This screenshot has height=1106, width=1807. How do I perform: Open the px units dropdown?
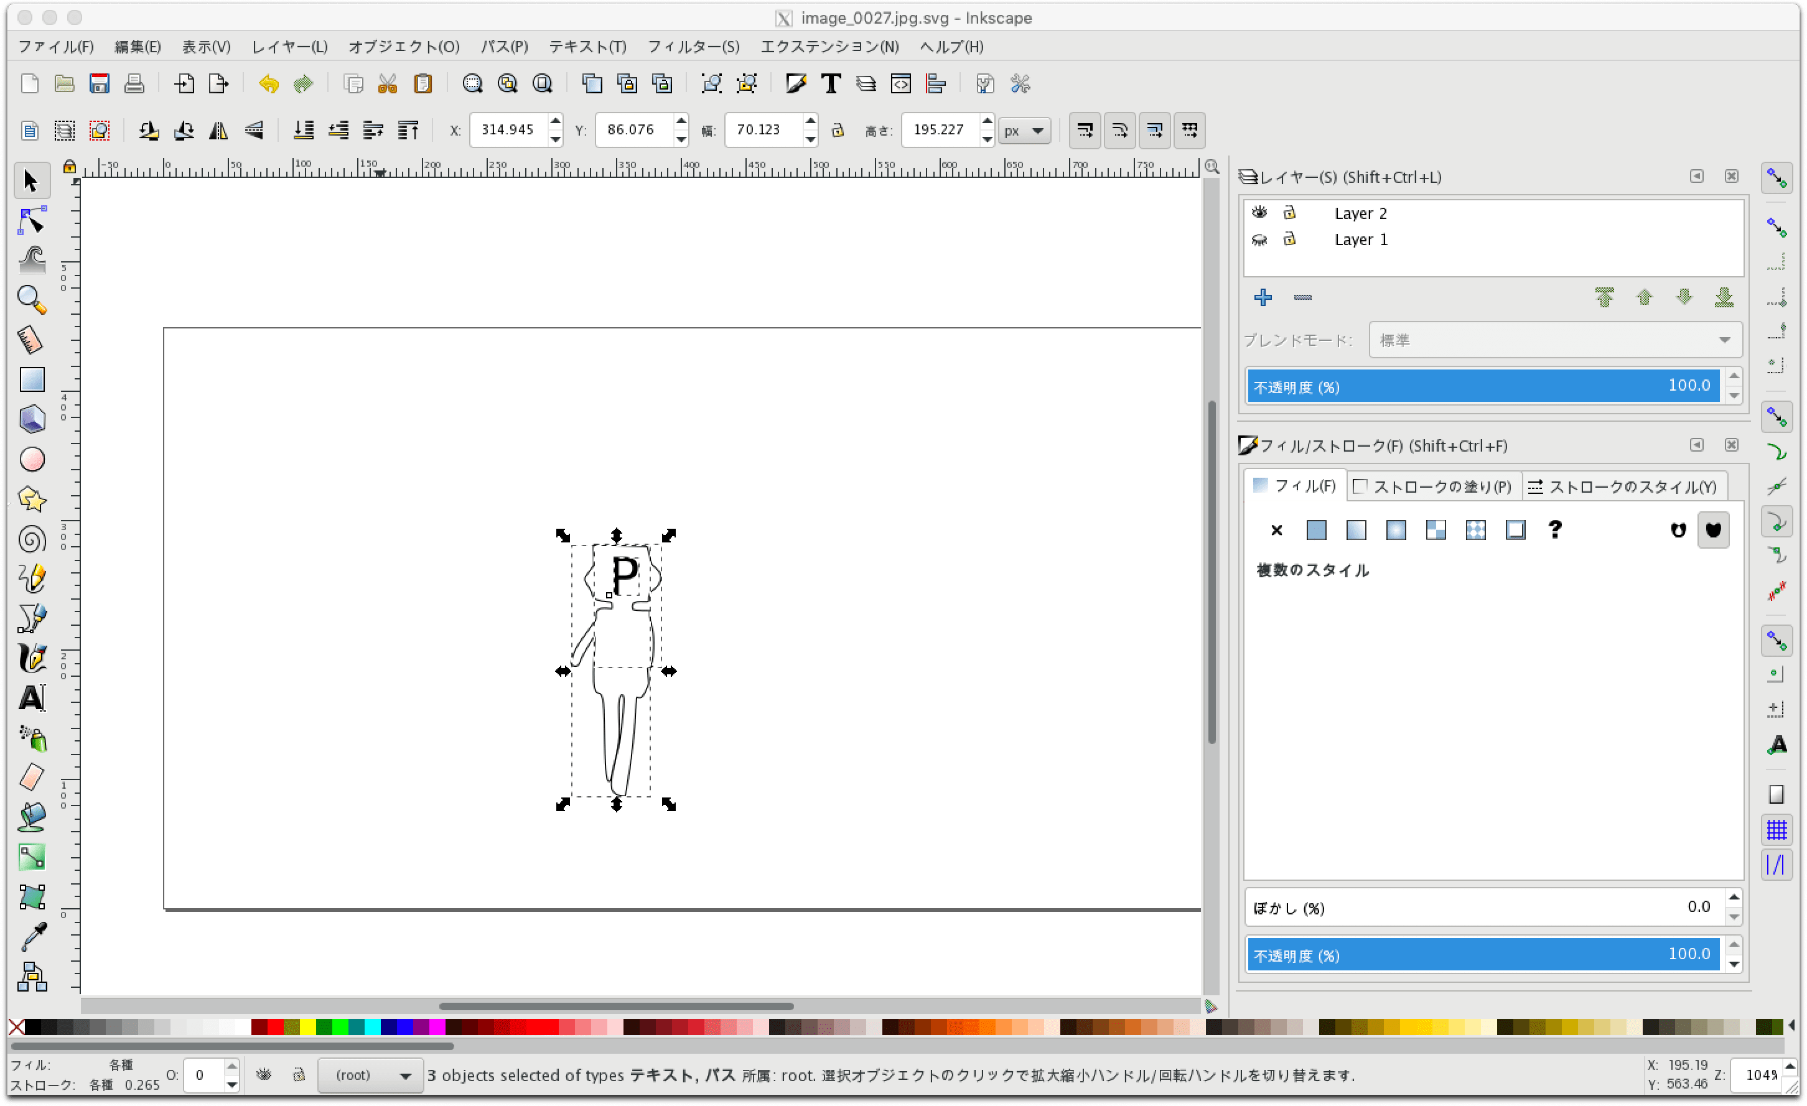[x=1024, y=131]
